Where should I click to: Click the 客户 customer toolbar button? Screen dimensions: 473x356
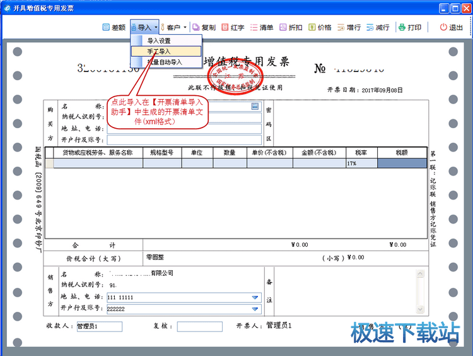[x=170, y=28]
